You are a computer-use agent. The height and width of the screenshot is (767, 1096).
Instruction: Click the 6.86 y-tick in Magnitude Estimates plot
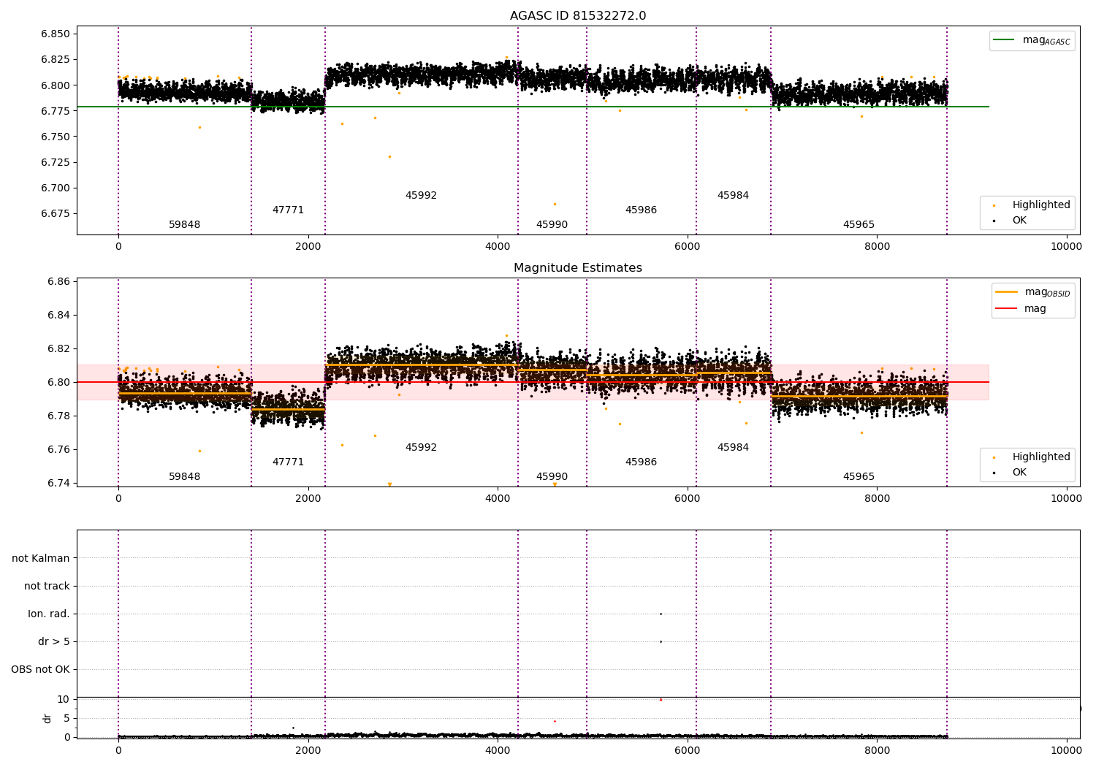click(x=58, y=282)
